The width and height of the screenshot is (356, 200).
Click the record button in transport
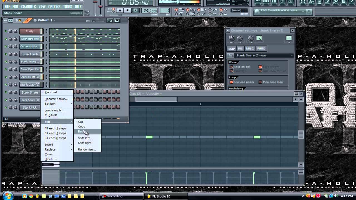coord(135,10)
